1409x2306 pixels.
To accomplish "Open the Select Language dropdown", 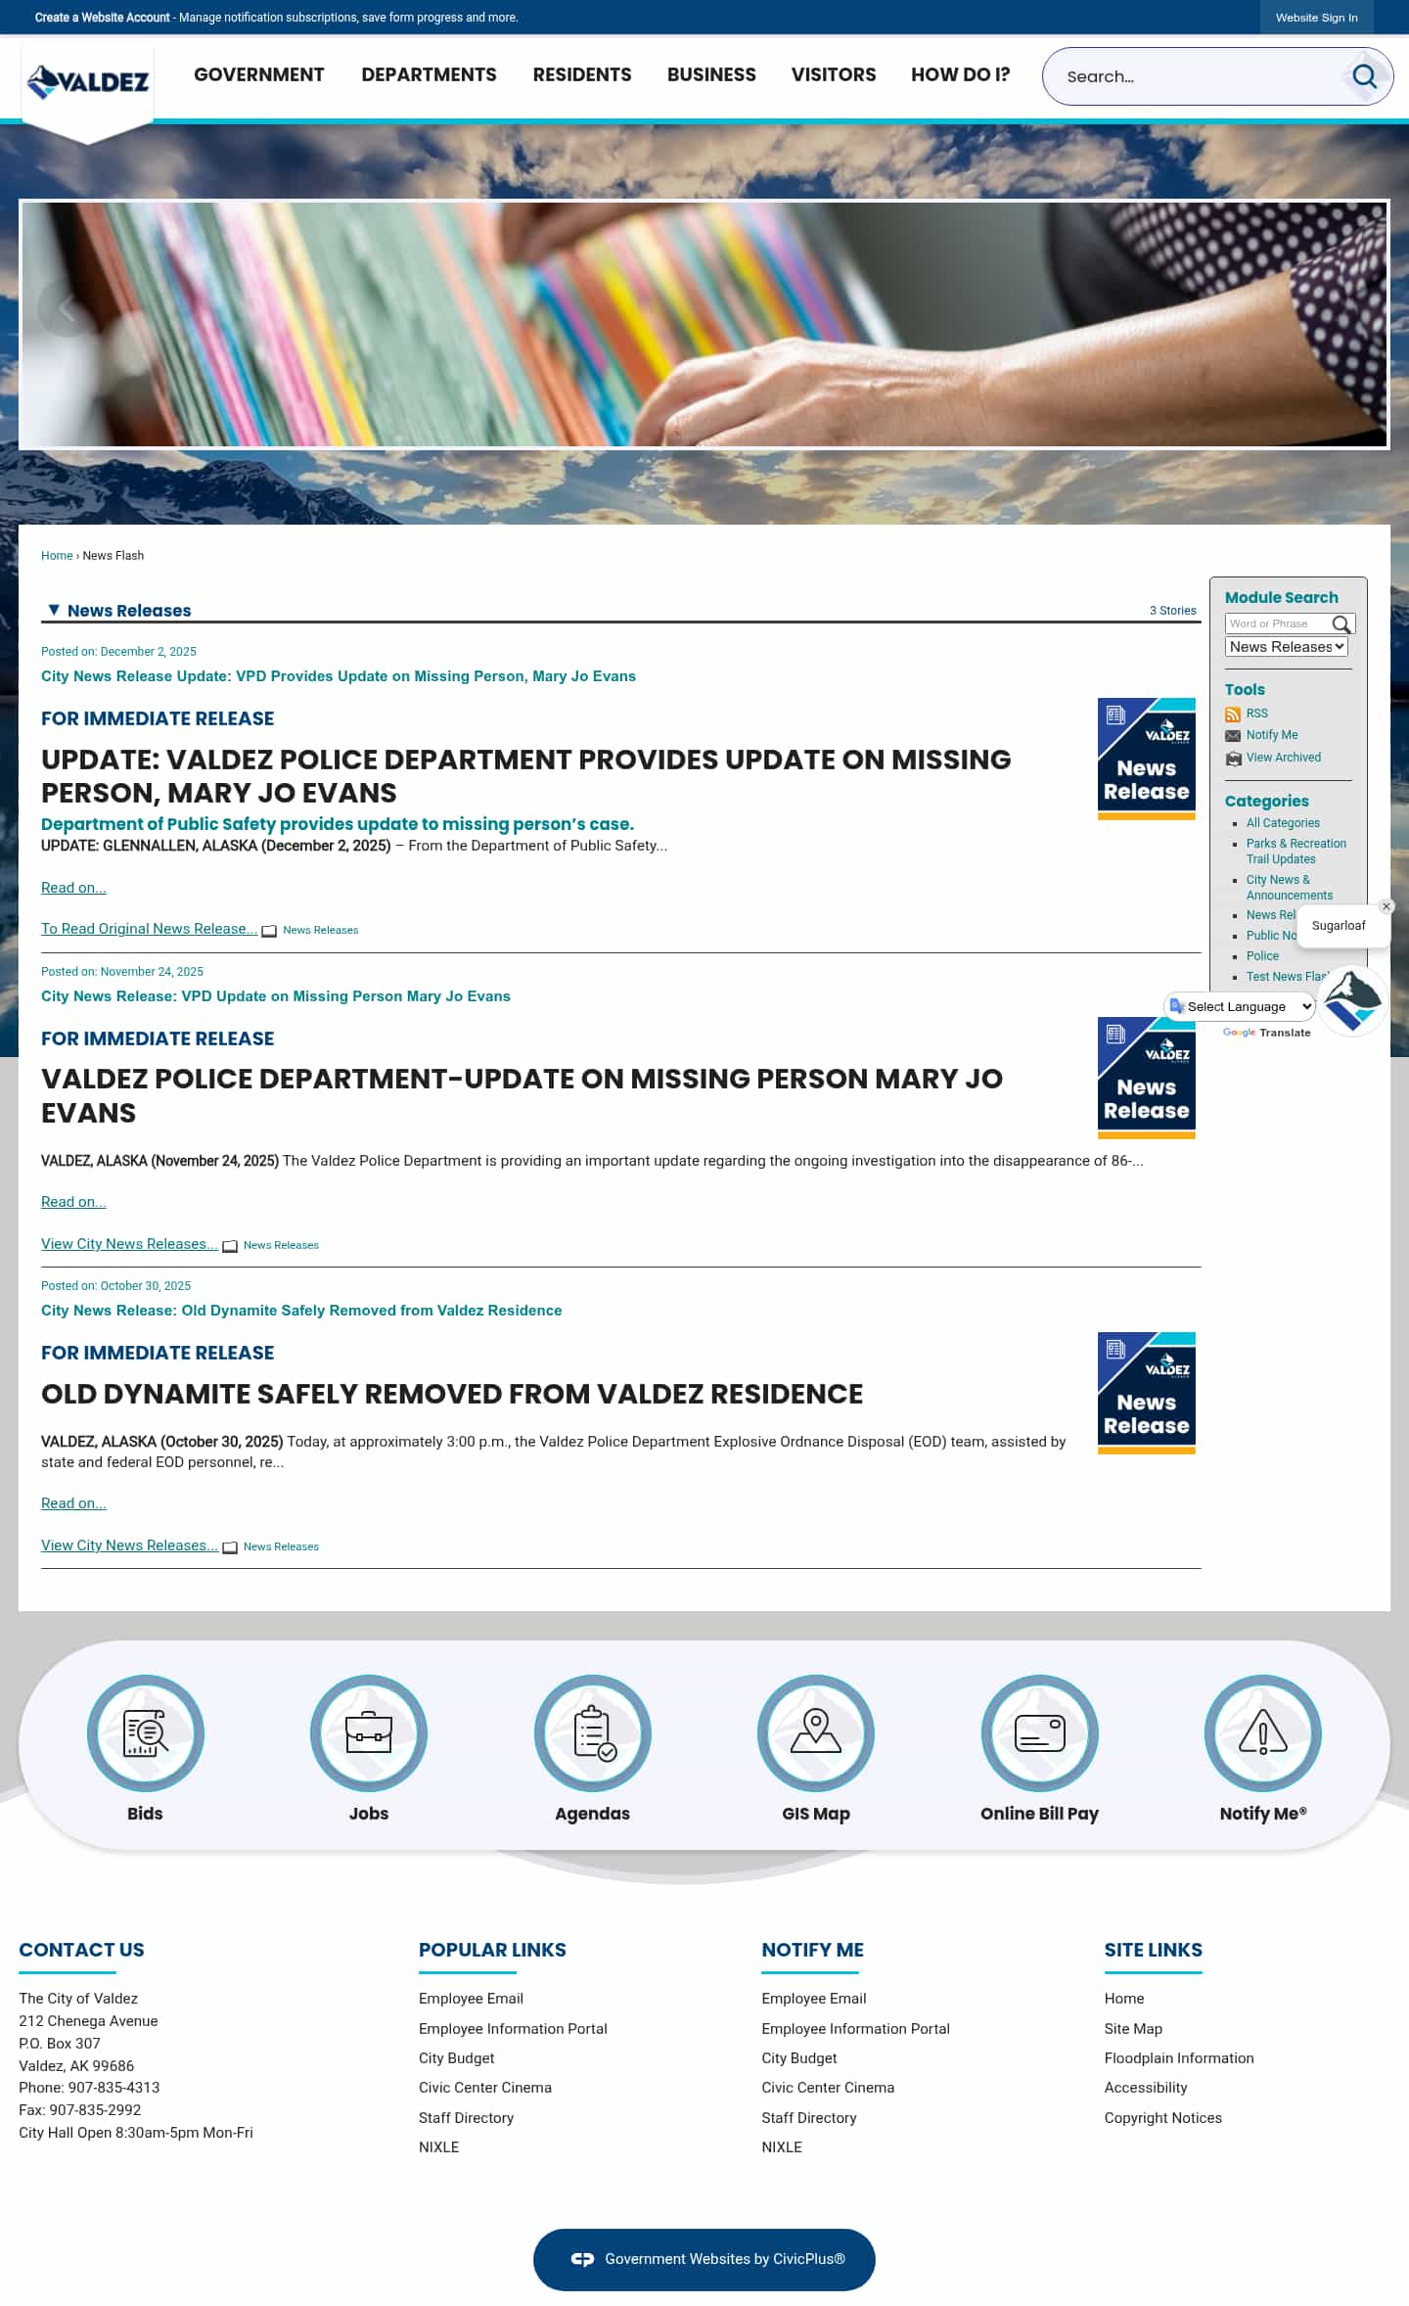I will (x=1241, y=1006).
